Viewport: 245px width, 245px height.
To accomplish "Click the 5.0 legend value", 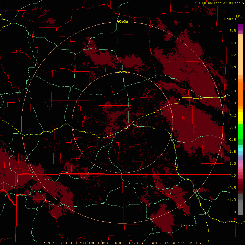I will [x=233, y=103].
